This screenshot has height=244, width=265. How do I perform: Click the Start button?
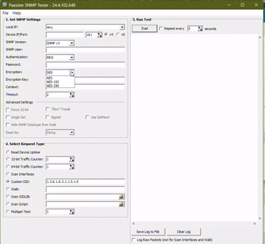coord(144,29)
